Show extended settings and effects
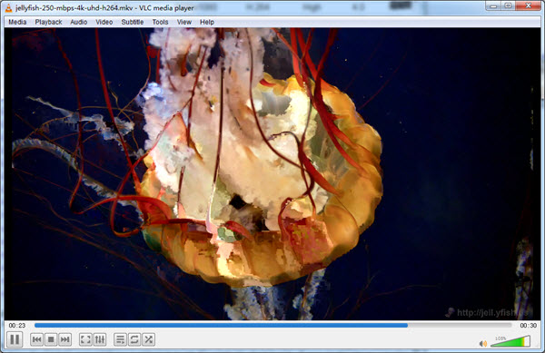Screen dimensions: 545x353 coord(100,339)
